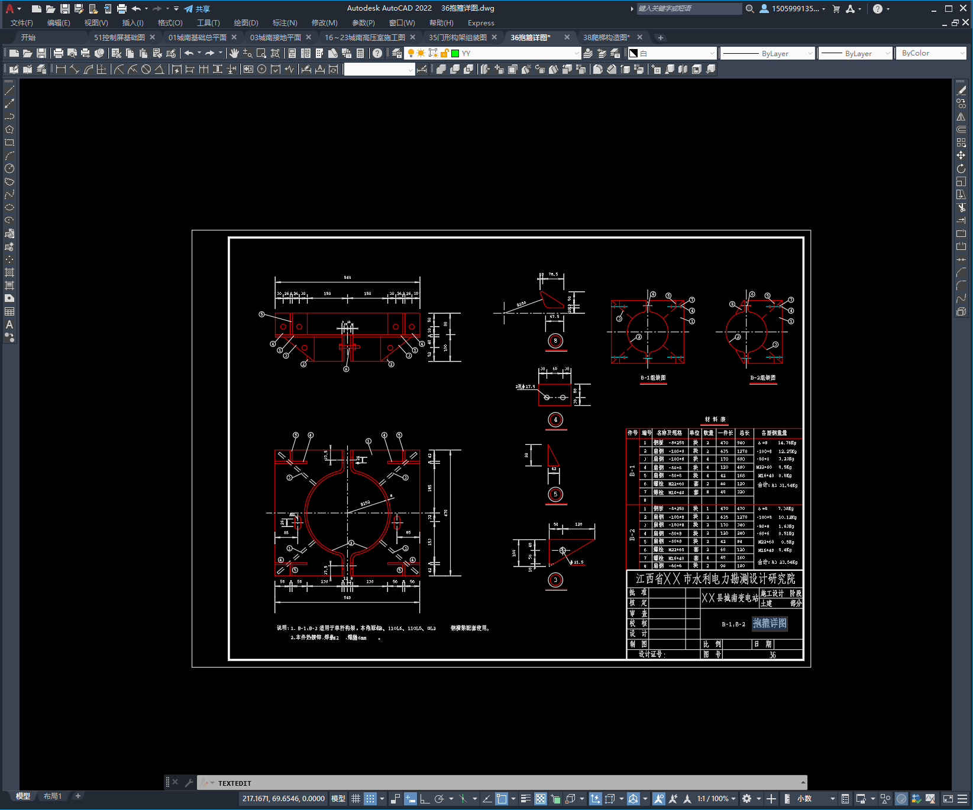Select the Mirror tool in modify toolbar
This screenshot has width=973, height=810.
(961, 116)
